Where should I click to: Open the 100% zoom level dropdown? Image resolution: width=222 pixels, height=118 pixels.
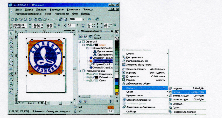click(x=84, y=19)
